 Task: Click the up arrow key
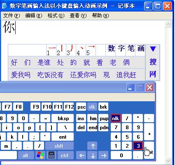point(93,146)
